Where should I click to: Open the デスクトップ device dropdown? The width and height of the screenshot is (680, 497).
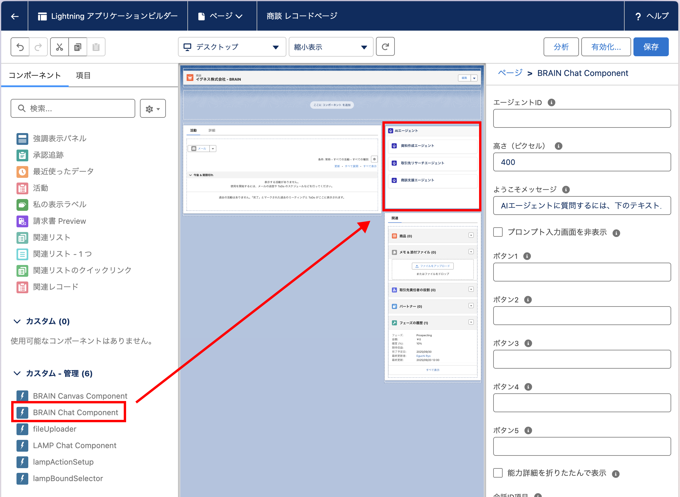(232, 47)
